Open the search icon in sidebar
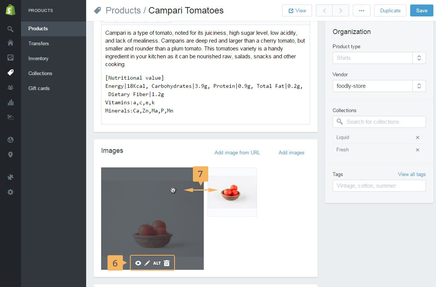Screen dimensions: 436x287 coord(10,29)
